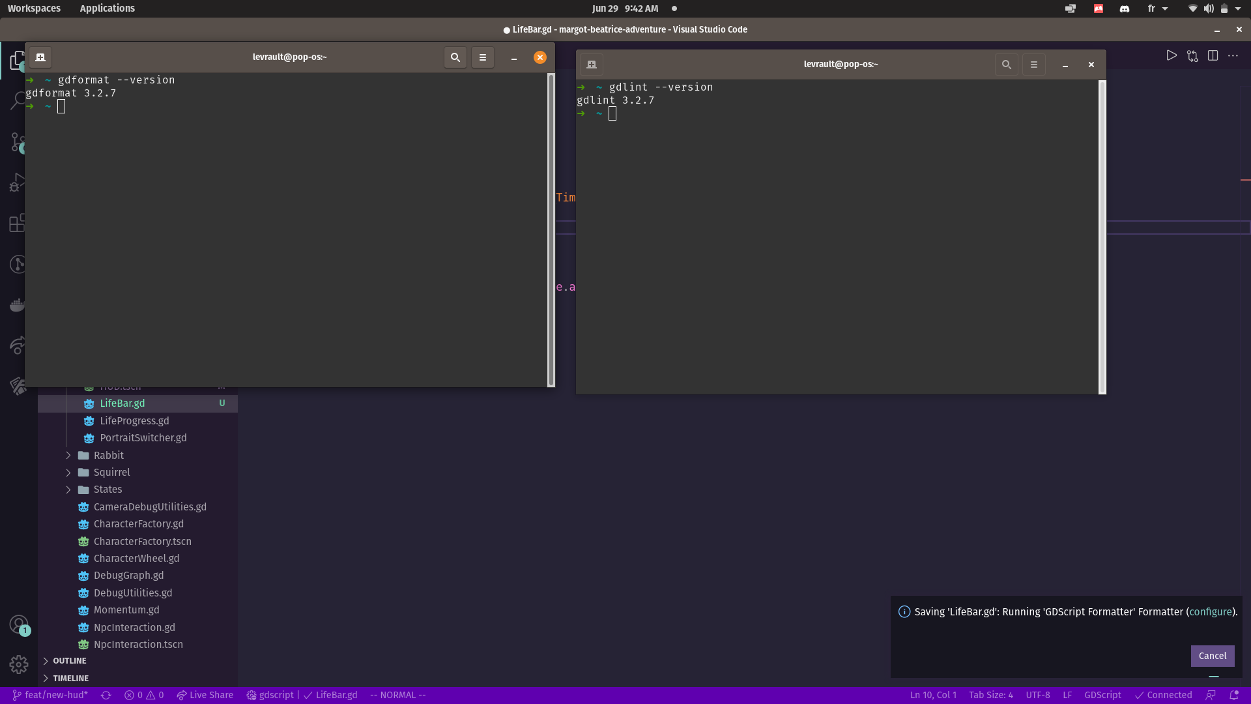Open search in the left terminal window
This screenshot has width=1251, height=704.
[455, 57]
